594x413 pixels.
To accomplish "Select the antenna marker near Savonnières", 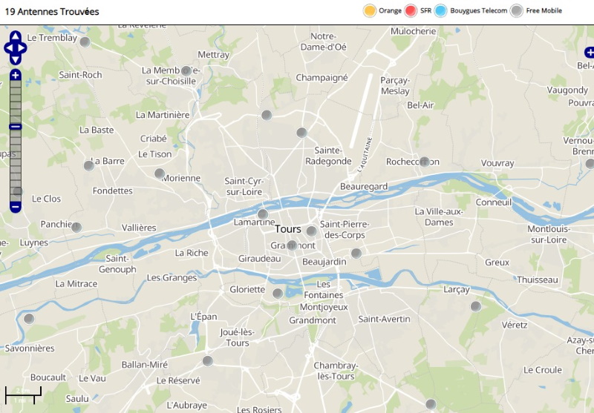I will click(29, 319).
